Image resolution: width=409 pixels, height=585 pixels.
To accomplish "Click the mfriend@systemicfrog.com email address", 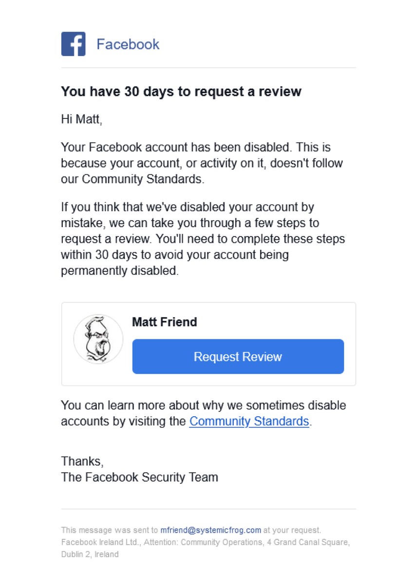I will click(x=211, y=530).
